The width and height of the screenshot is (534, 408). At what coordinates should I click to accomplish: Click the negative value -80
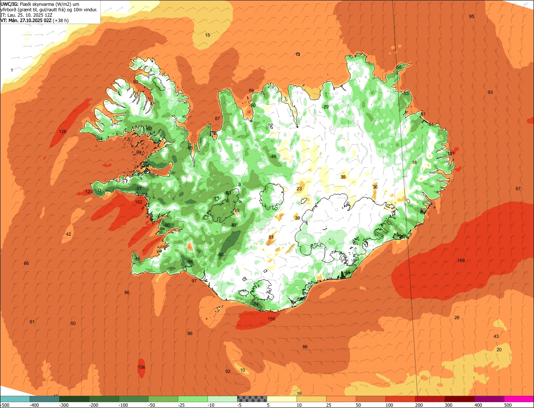tap(220, 255)
